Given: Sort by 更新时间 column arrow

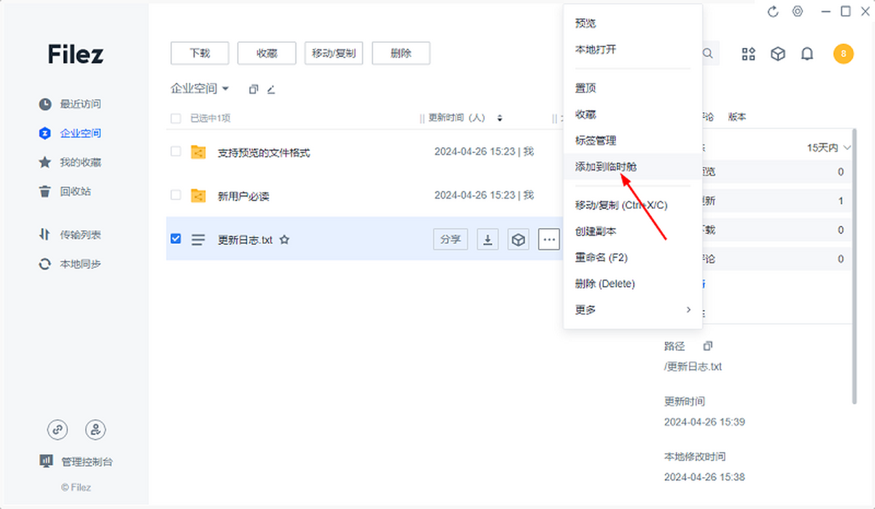Looking at the screenshot, I should pos(499,118).
